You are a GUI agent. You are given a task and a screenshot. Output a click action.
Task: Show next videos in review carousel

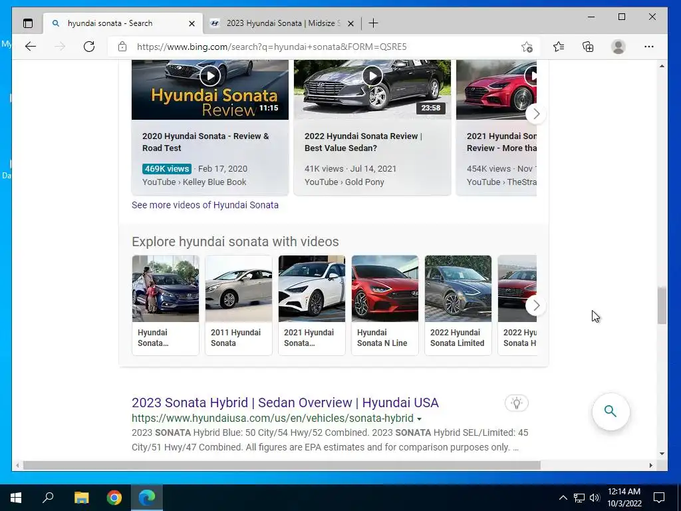[536, 114]
